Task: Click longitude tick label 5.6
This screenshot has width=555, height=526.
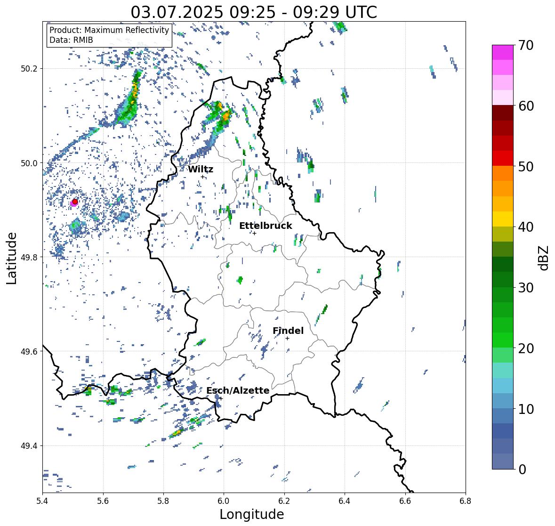Action: [103, 501]
